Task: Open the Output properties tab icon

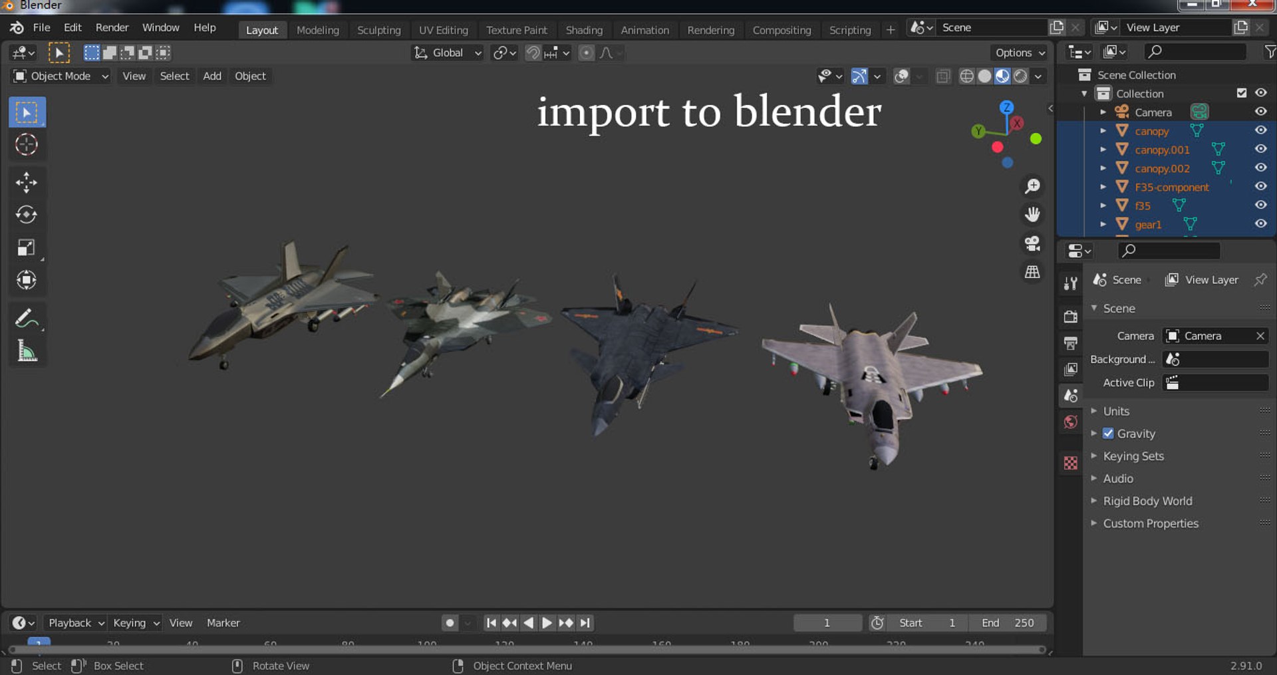Action: tap(1070, 343)
